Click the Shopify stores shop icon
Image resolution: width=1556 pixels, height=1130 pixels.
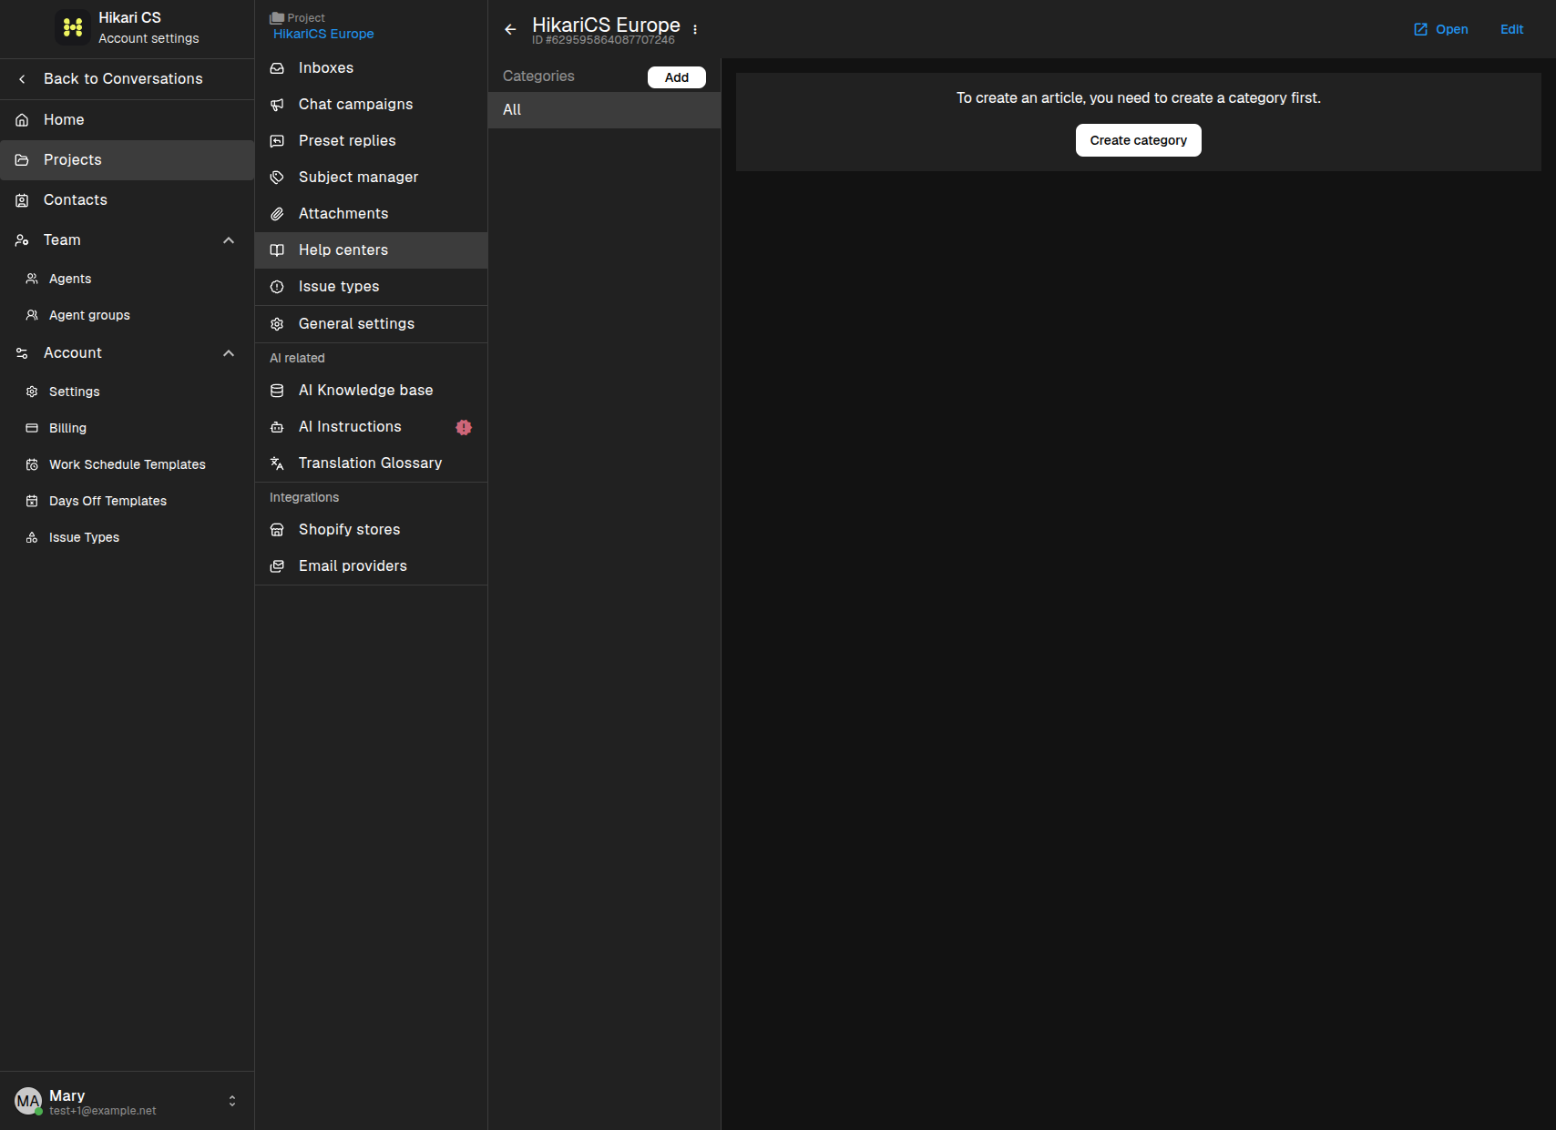tap(277, 530)
